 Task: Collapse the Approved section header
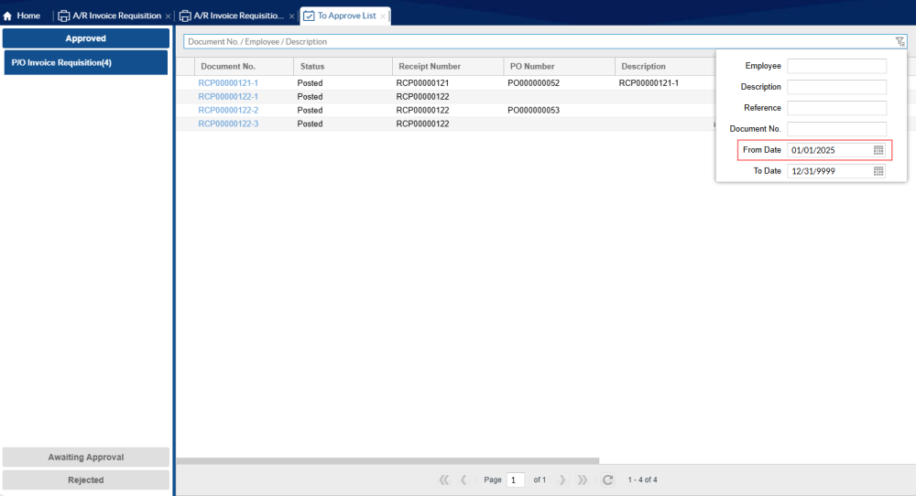[86, 38]
